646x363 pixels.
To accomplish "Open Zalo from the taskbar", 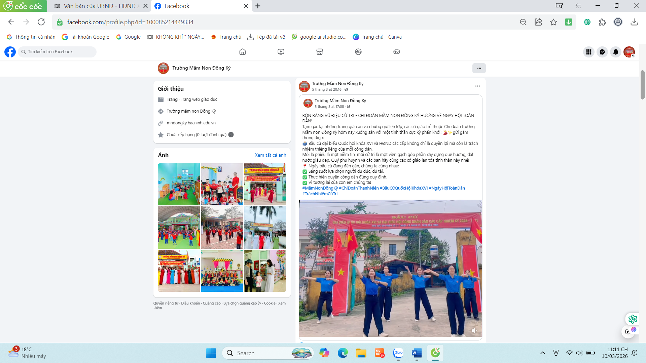I will click(x=398, y=353).
